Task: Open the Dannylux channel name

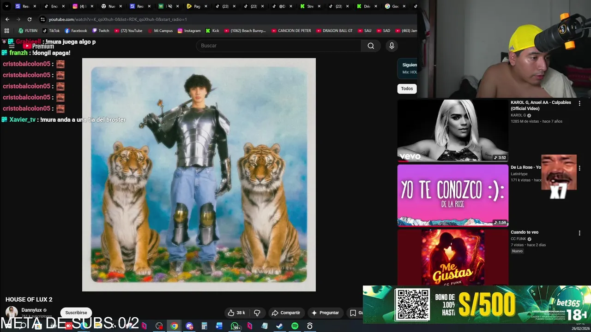Action: coord(31,310)
